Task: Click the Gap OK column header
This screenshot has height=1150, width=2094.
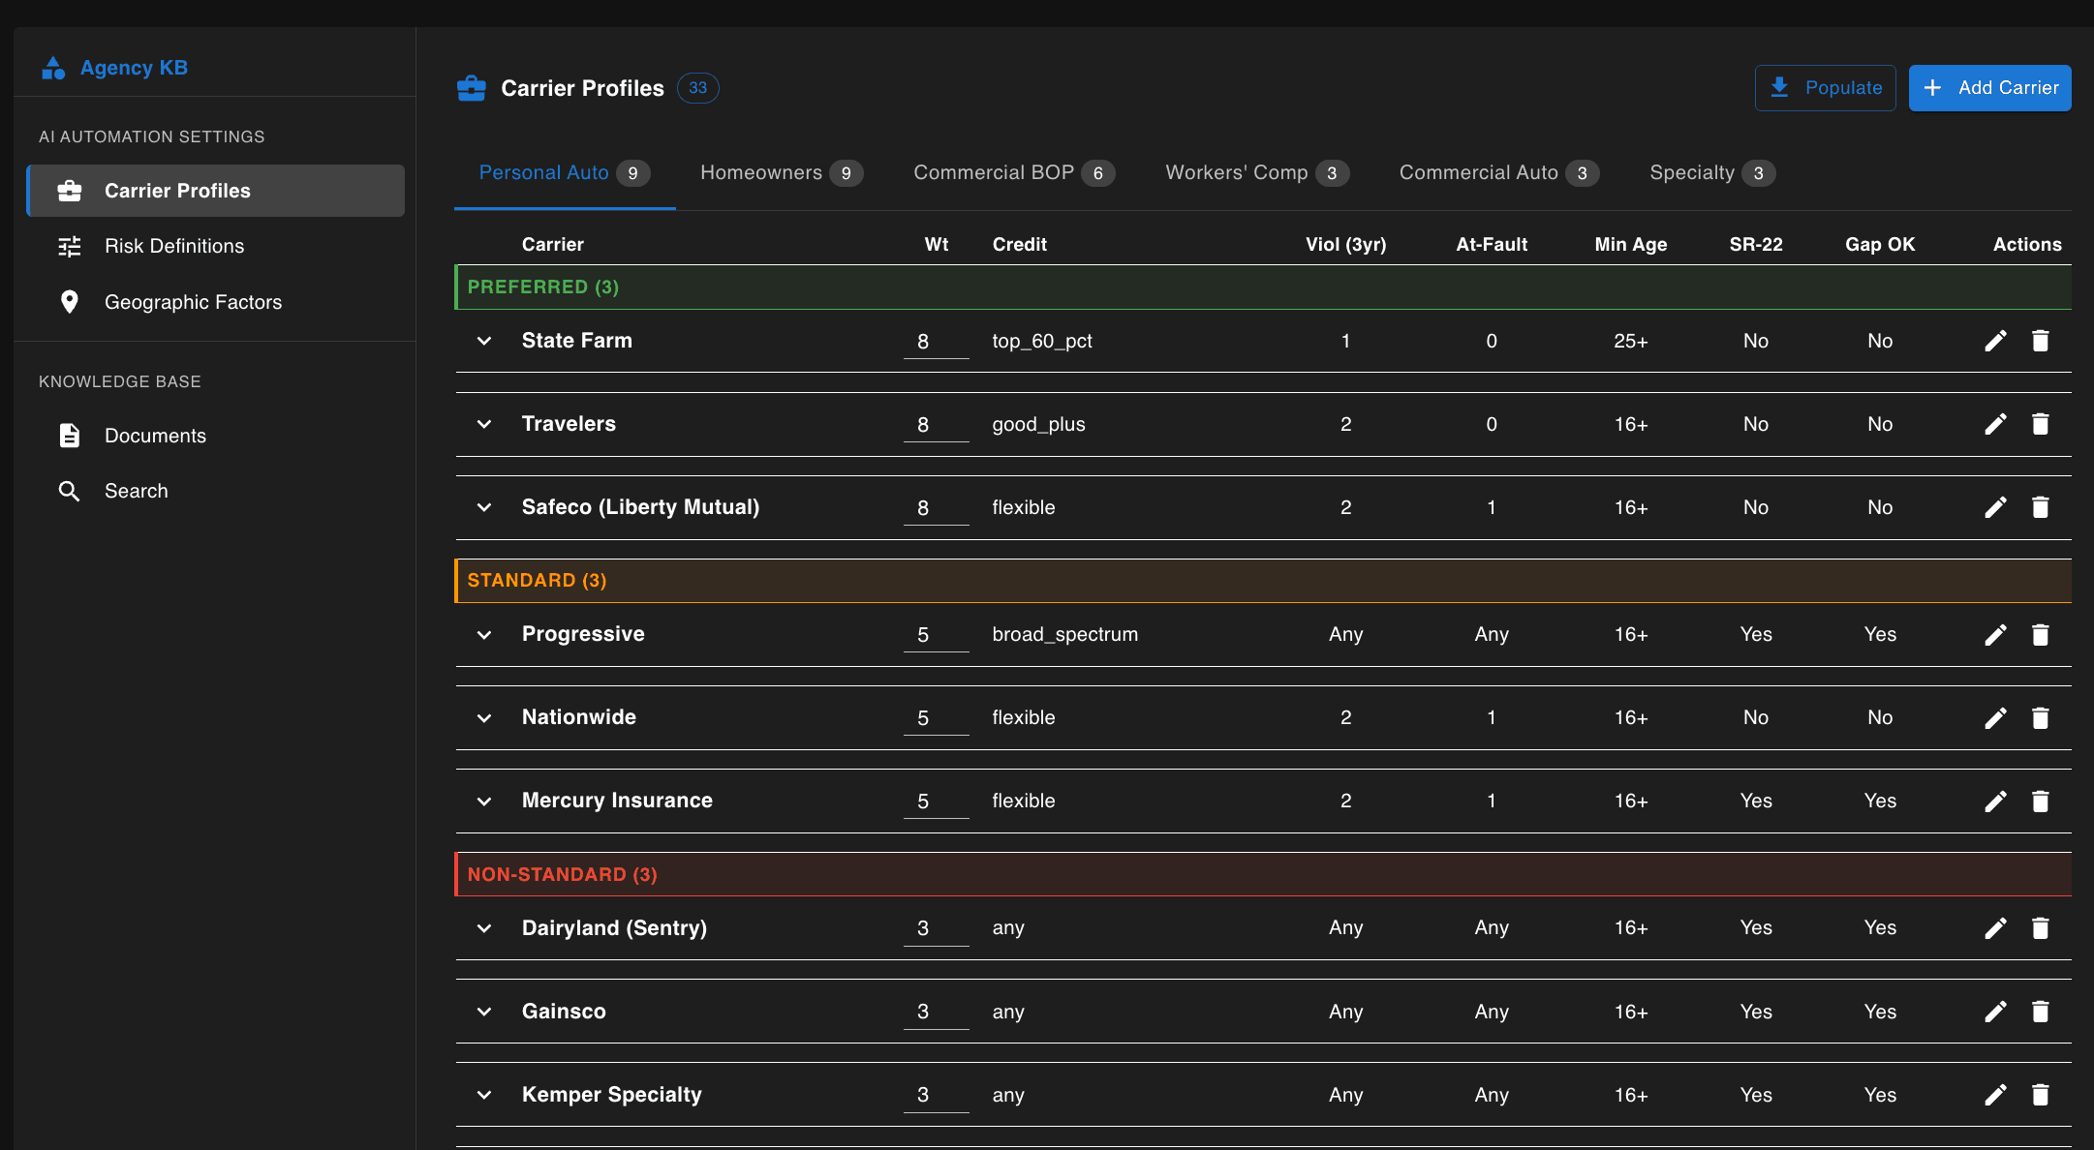Action: [x=1880, y=244]
